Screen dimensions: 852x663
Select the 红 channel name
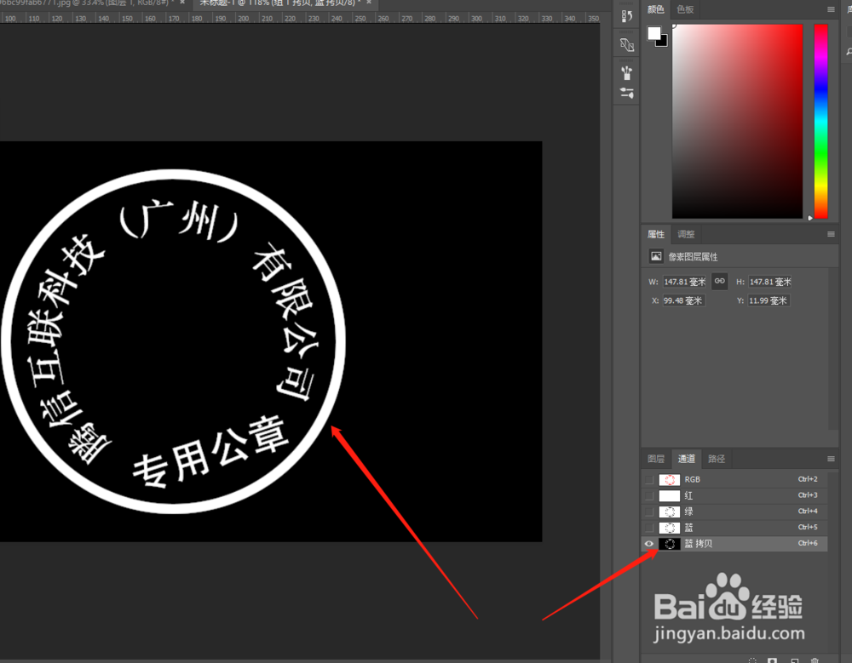click(x=688, y=495)
